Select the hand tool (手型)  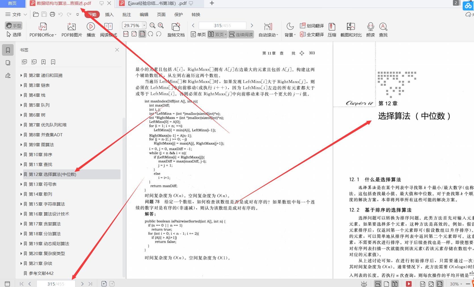pyautogui.click(x=14, y=25)
